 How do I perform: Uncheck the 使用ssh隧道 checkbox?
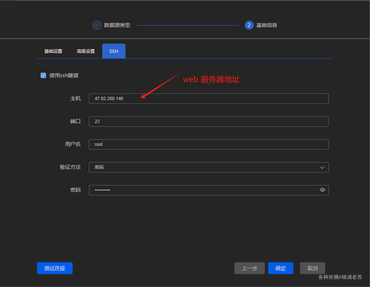43,75
